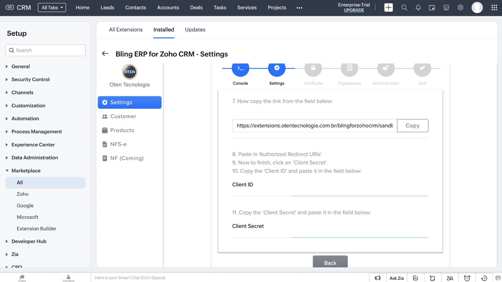502x282 pixels.
Task: Click the Copy button next to link
Action: click(412, 126)
